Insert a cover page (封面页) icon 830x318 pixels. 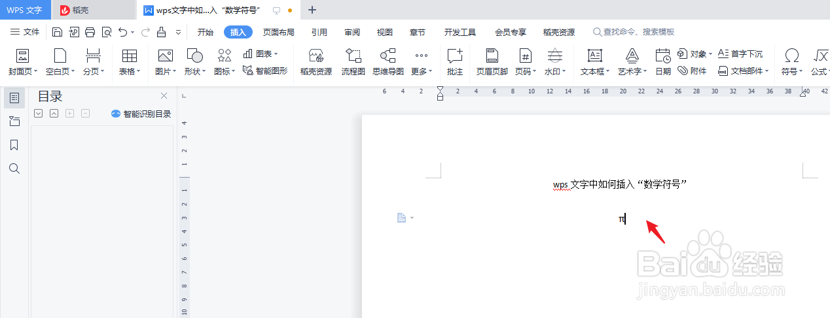pyautogui.click(x=22, y=56)
